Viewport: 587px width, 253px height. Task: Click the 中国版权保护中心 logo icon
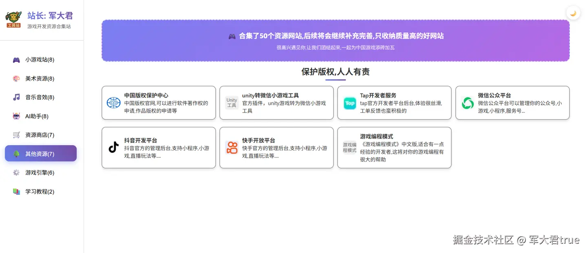[114, 103]
